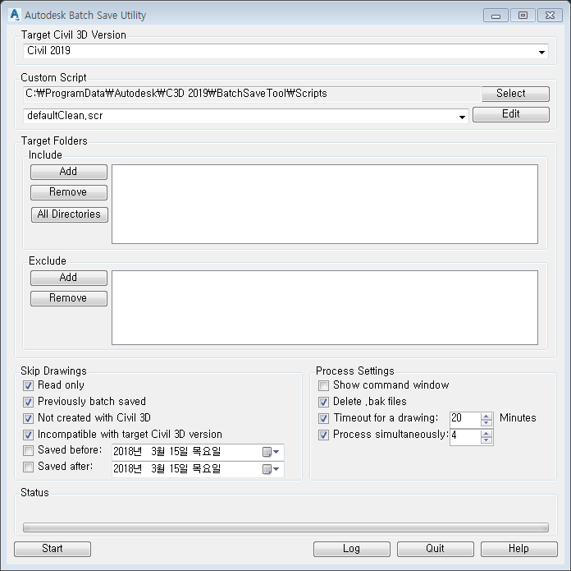The height and width of the screenshot is (571, 571).
Task: Increase the timeout minutes value
Action: (486, 416)
